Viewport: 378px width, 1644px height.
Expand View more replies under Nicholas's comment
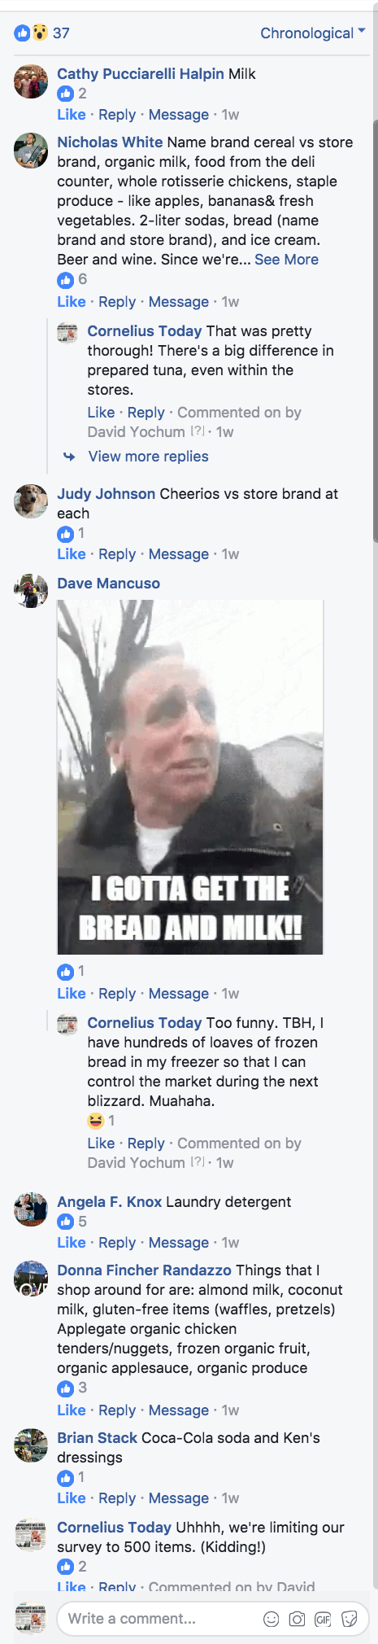pos(148,457)
